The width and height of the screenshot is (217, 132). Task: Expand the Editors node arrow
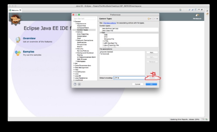tap(76, 32)
